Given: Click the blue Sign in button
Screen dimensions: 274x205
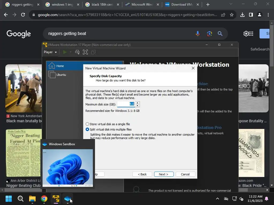Looking at the screenshot, I should click(x=265, y=33).
